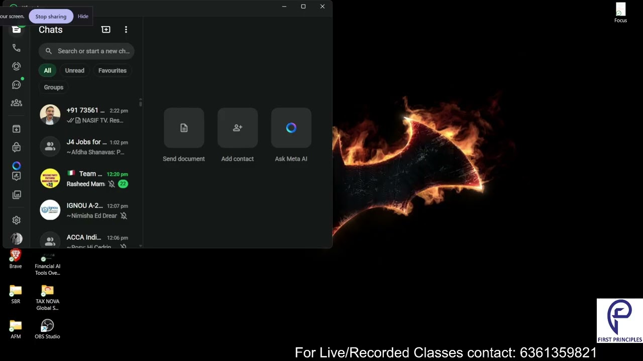Open the starred messages icon

coord(16,176)
